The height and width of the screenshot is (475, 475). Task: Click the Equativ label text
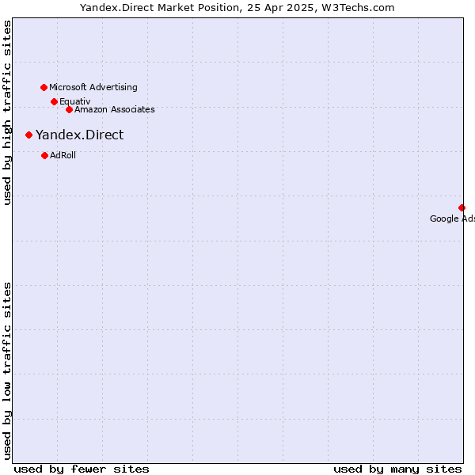point(75,101)
